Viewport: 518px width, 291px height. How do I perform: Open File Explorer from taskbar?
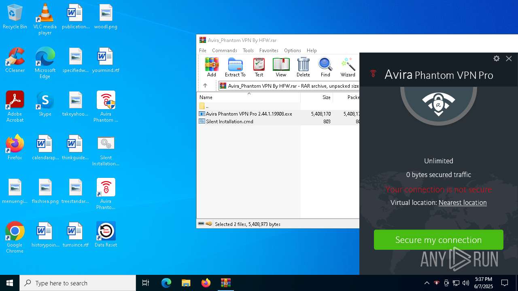pyautogui.click(x=186, y=283)
